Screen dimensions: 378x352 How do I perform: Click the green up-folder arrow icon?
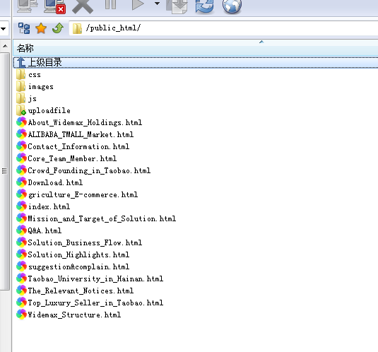(58, 28)
